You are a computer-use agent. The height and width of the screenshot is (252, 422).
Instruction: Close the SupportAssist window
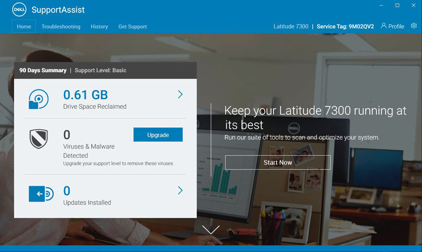tap(414, 5)
